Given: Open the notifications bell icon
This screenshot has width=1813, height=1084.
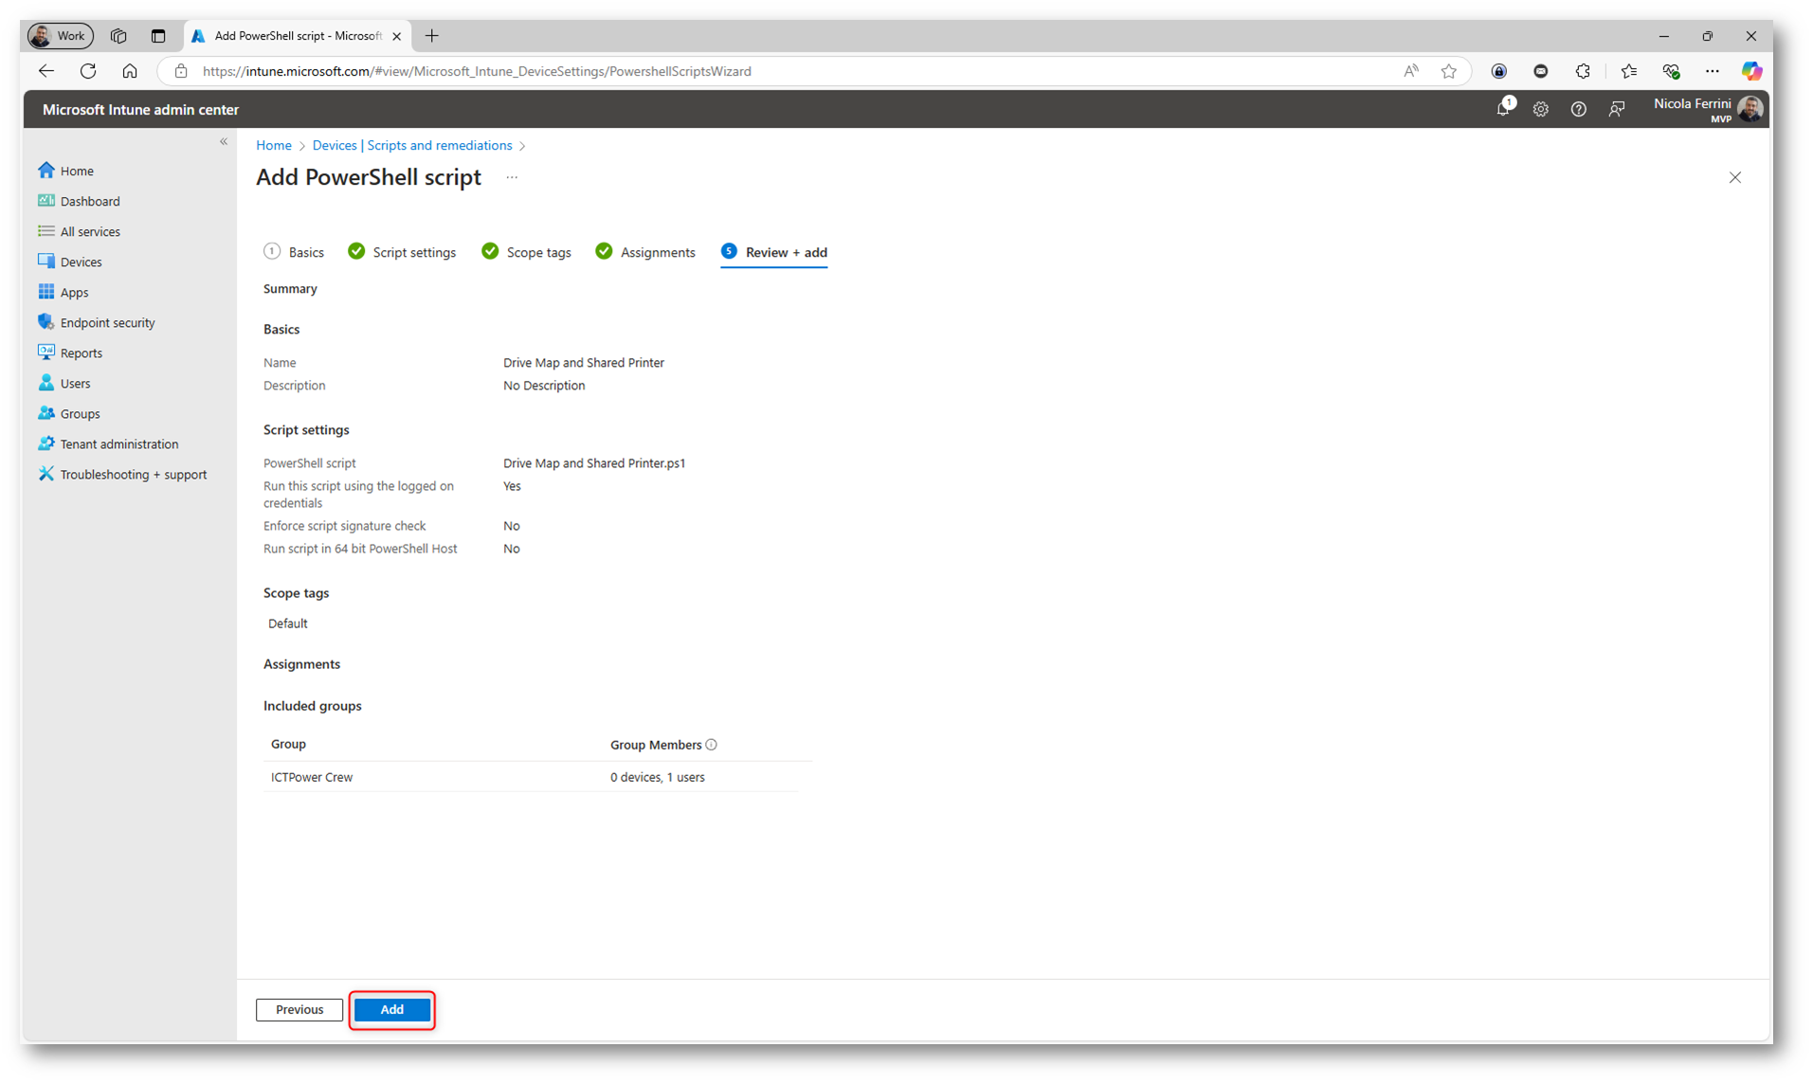Looking at the screenshot, I should [1503, 109].
